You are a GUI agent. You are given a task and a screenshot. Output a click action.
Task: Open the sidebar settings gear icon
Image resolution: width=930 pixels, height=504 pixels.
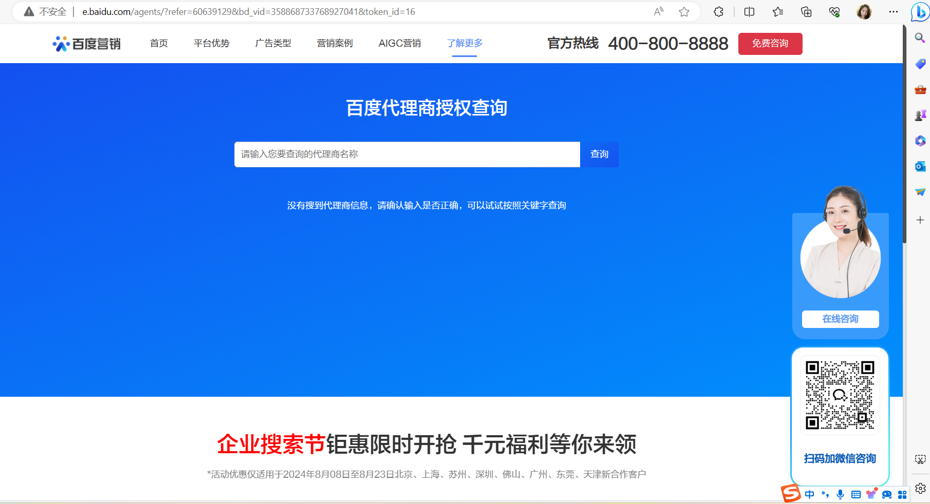pos(920,488)
